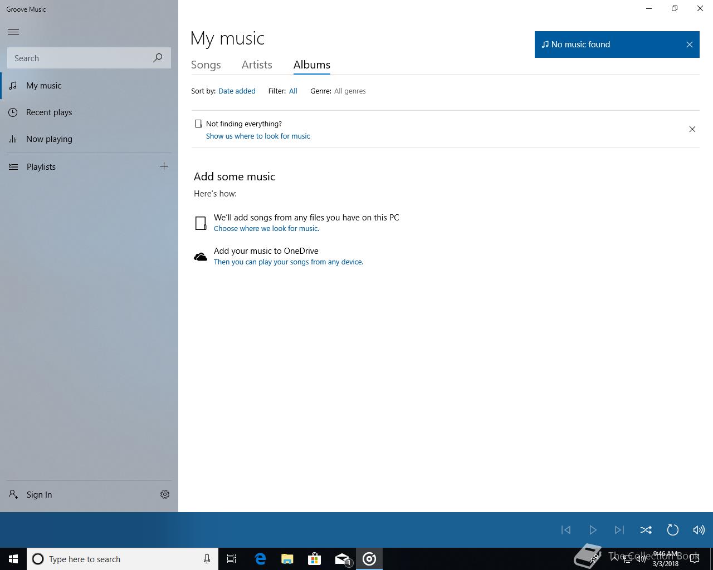Skip to next track

[619, 530]
